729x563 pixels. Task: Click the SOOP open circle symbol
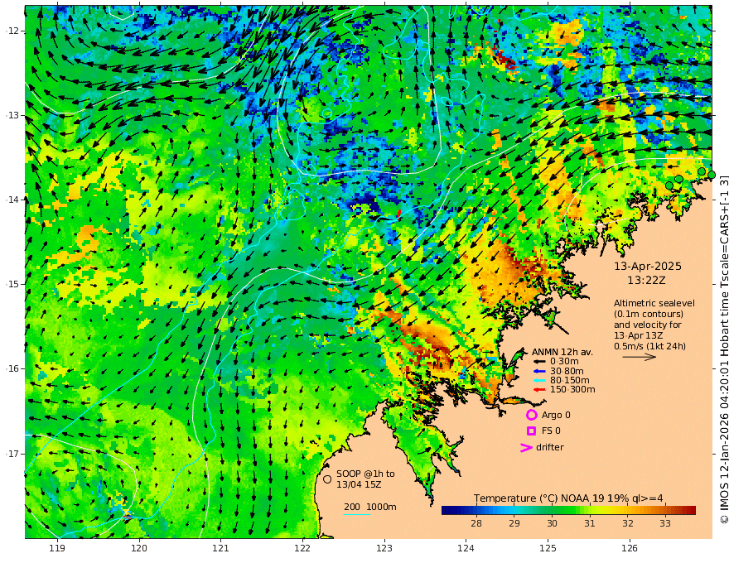point(327,479)
